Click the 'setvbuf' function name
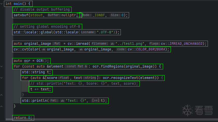The width and height of the screenshot is (218, 122). (21, 15)
